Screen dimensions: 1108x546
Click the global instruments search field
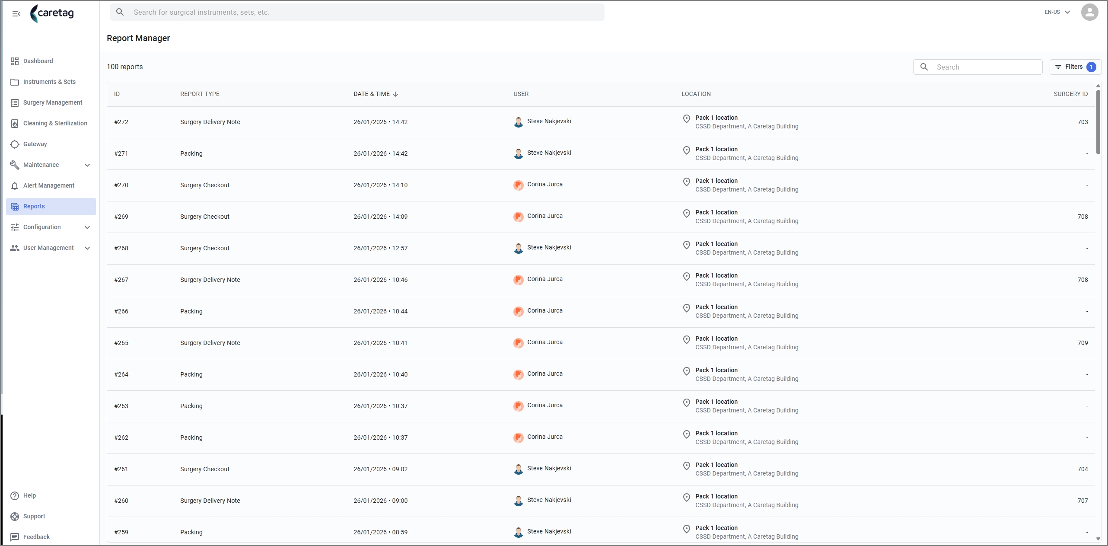point(357,12)
